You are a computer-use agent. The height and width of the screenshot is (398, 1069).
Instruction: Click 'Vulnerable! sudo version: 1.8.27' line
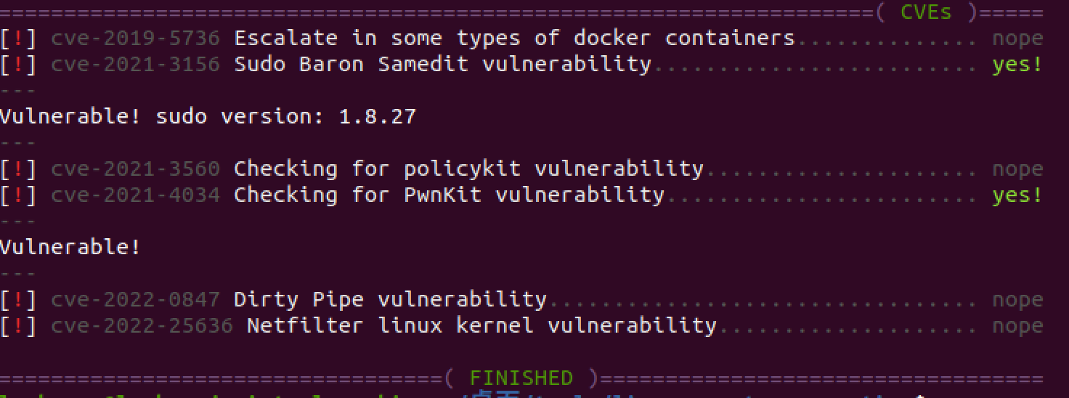coord(208,116)
